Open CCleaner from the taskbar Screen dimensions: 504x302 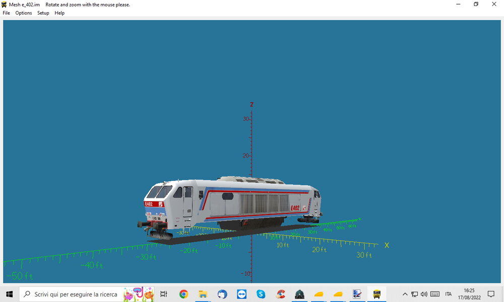click(280, 294)
